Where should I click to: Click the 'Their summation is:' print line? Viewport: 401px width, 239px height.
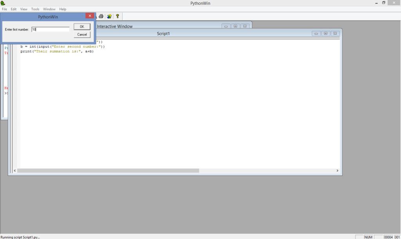[57, 51]
